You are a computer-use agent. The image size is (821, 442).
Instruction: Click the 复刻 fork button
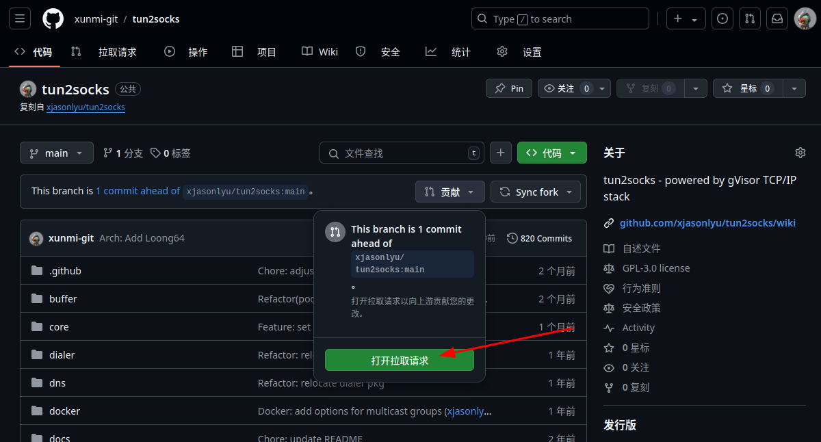[x=650, y=88]
